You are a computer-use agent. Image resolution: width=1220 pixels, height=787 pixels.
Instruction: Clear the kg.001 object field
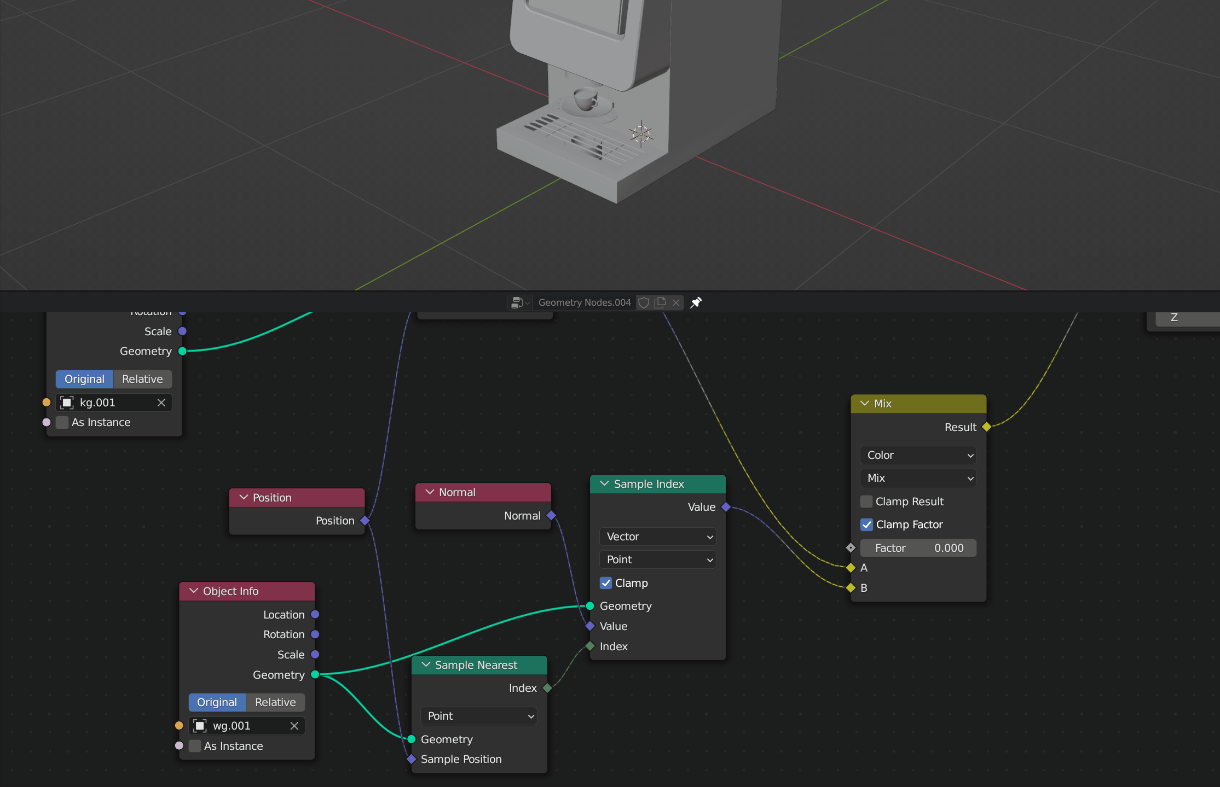pos(161,403)
